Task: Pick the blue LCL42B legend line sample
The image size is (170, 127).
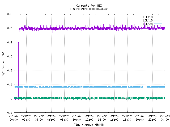Action: 158,24
